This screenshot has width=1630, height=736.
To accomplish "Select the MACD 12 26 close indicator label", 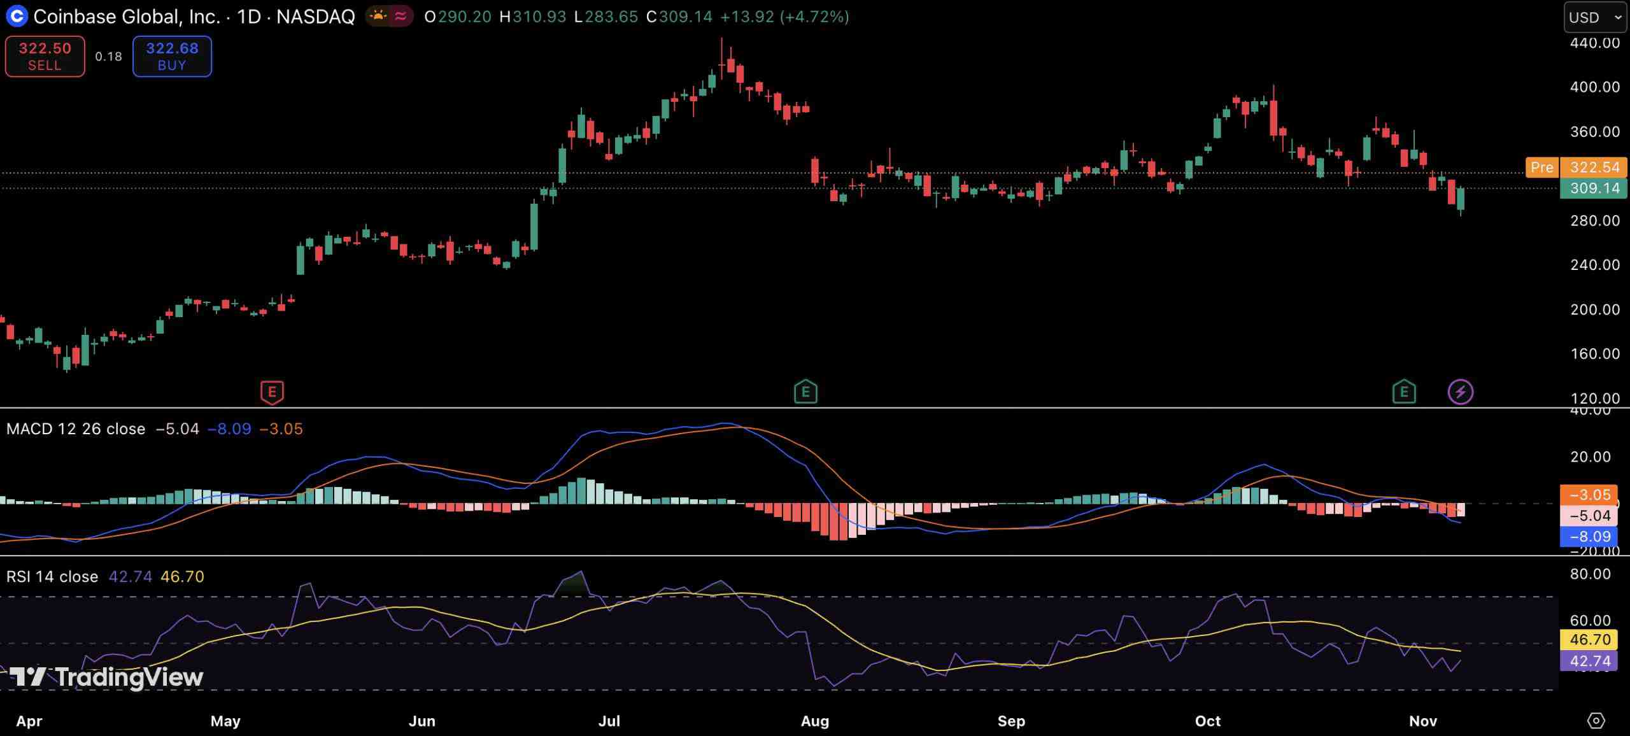I will pos(76,429).
